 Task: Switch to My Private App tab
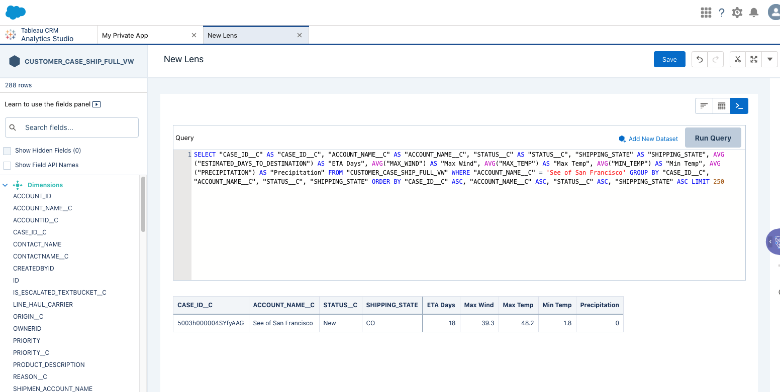[125, 35]
